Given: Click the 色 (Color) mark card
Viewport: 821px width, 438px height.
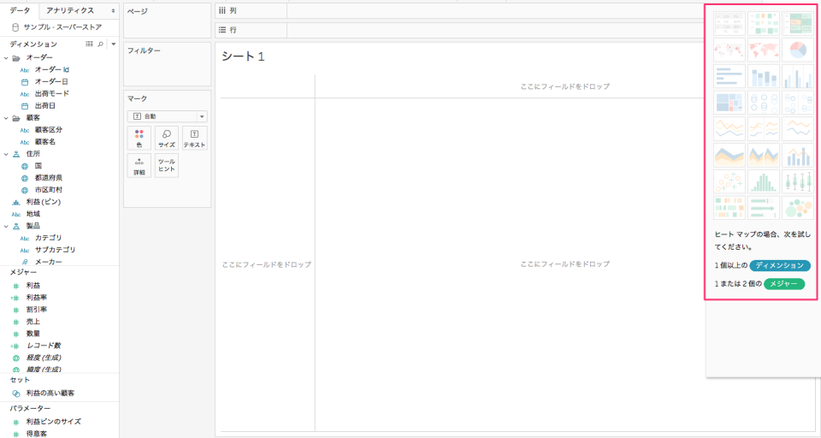Looking at the screenshot, I should [x=139, y=139].
